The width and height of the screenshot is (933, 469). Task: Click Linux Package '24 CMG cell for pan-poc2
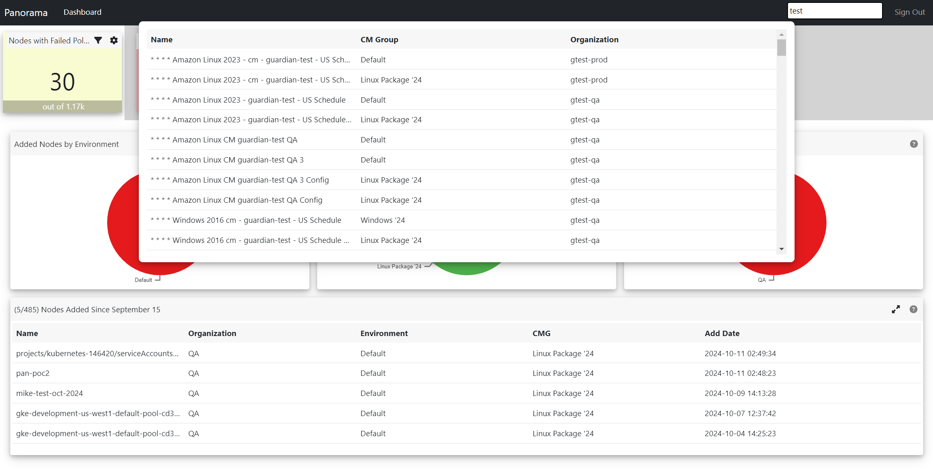[x=563, y=373]
